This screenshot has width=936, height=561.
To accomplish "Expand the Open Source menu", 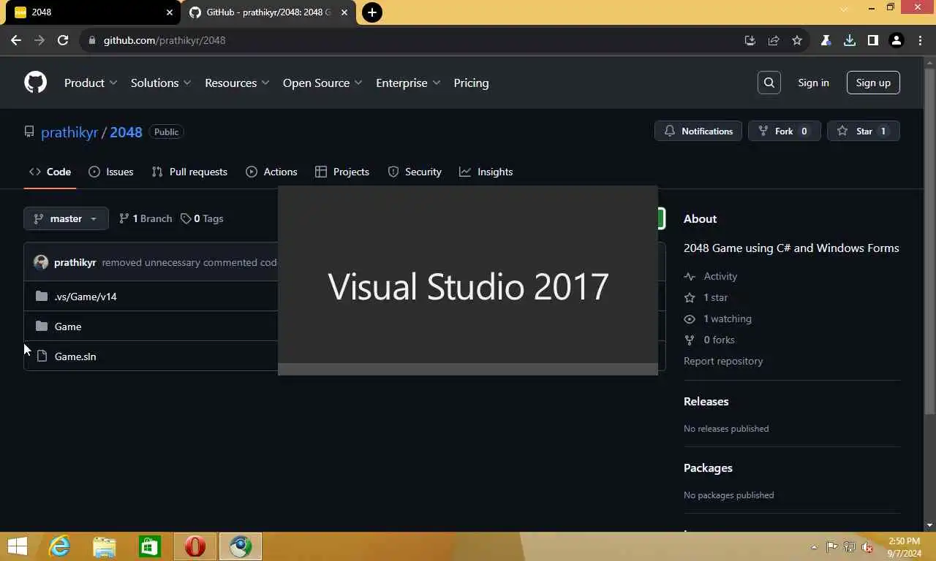I will (322, 83).
